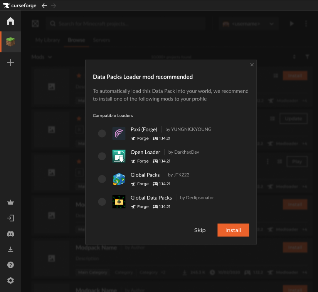The height and width of the screenshot is (292, 318).
Task: Click the Open Loader mod icon
Action: (x=119, y=156)
